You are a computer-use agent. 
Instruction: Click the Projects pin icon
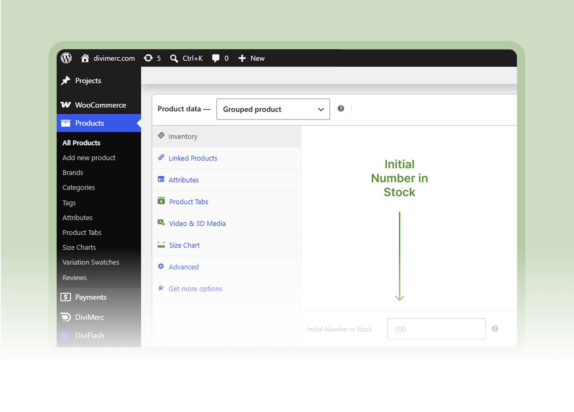pyautogui.click(x=66, y=80)
